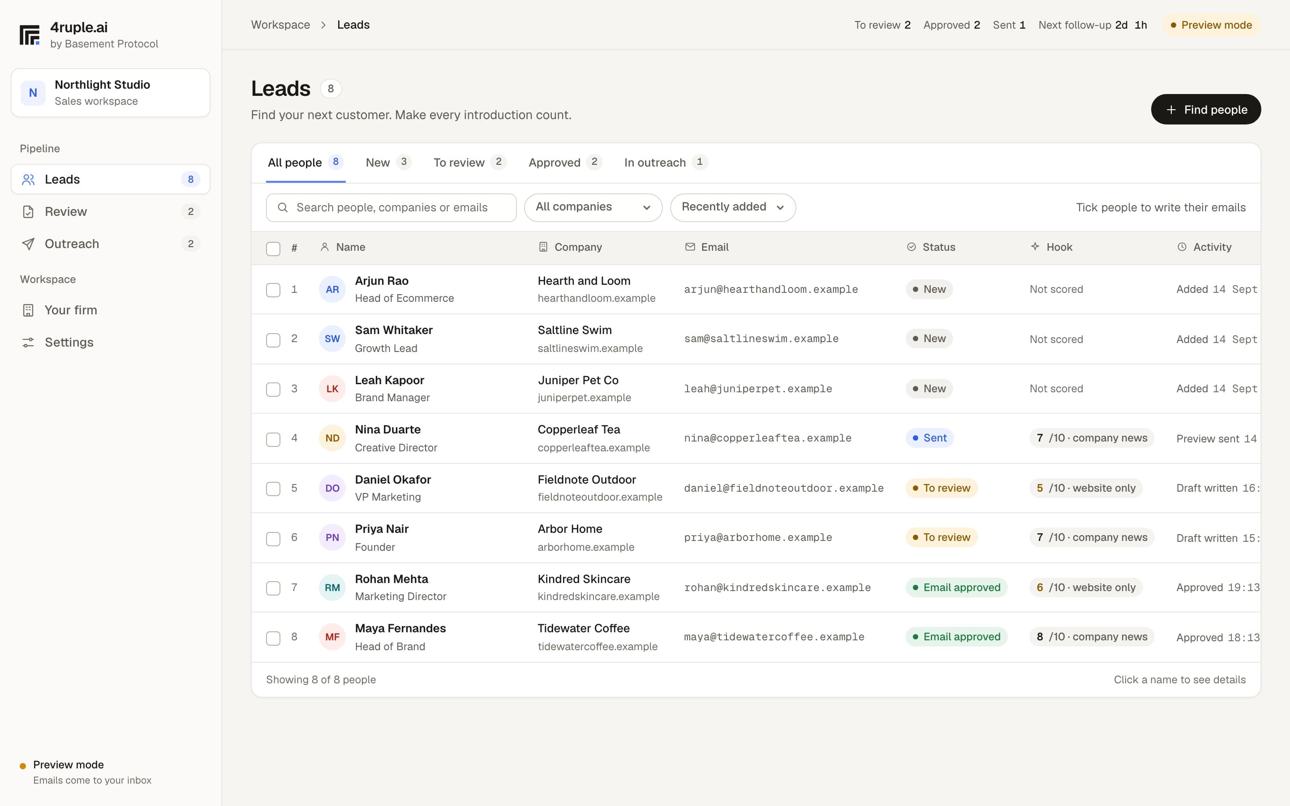
Task: Click the Preview mode badge in header
Action: pos(1211,25)
